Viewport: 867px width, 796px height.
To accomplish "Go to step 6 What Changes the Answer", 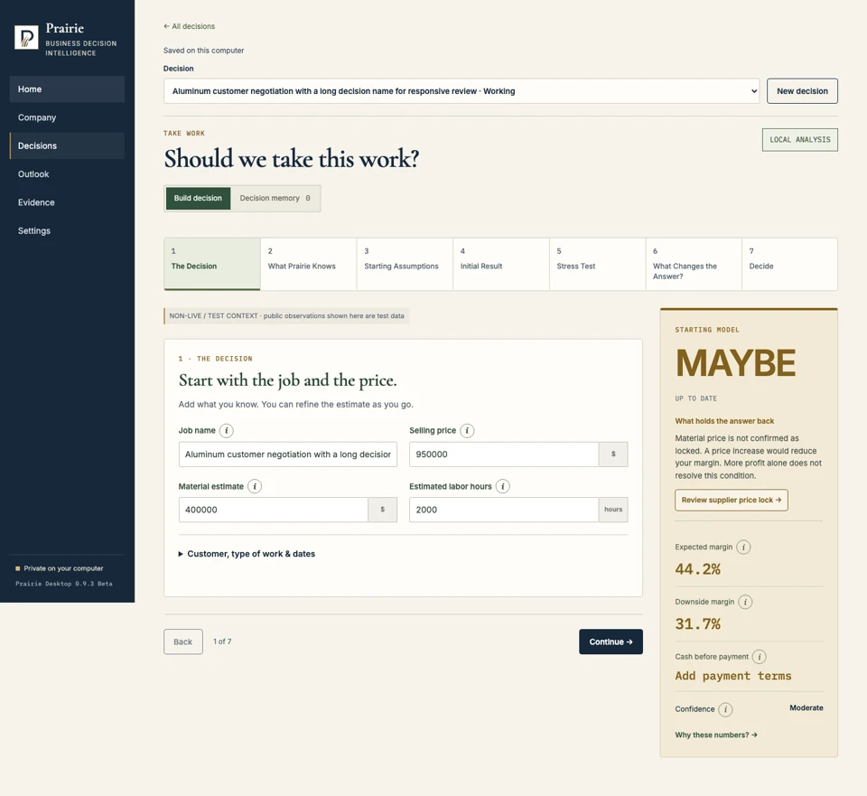I will (x=694, y=264).
